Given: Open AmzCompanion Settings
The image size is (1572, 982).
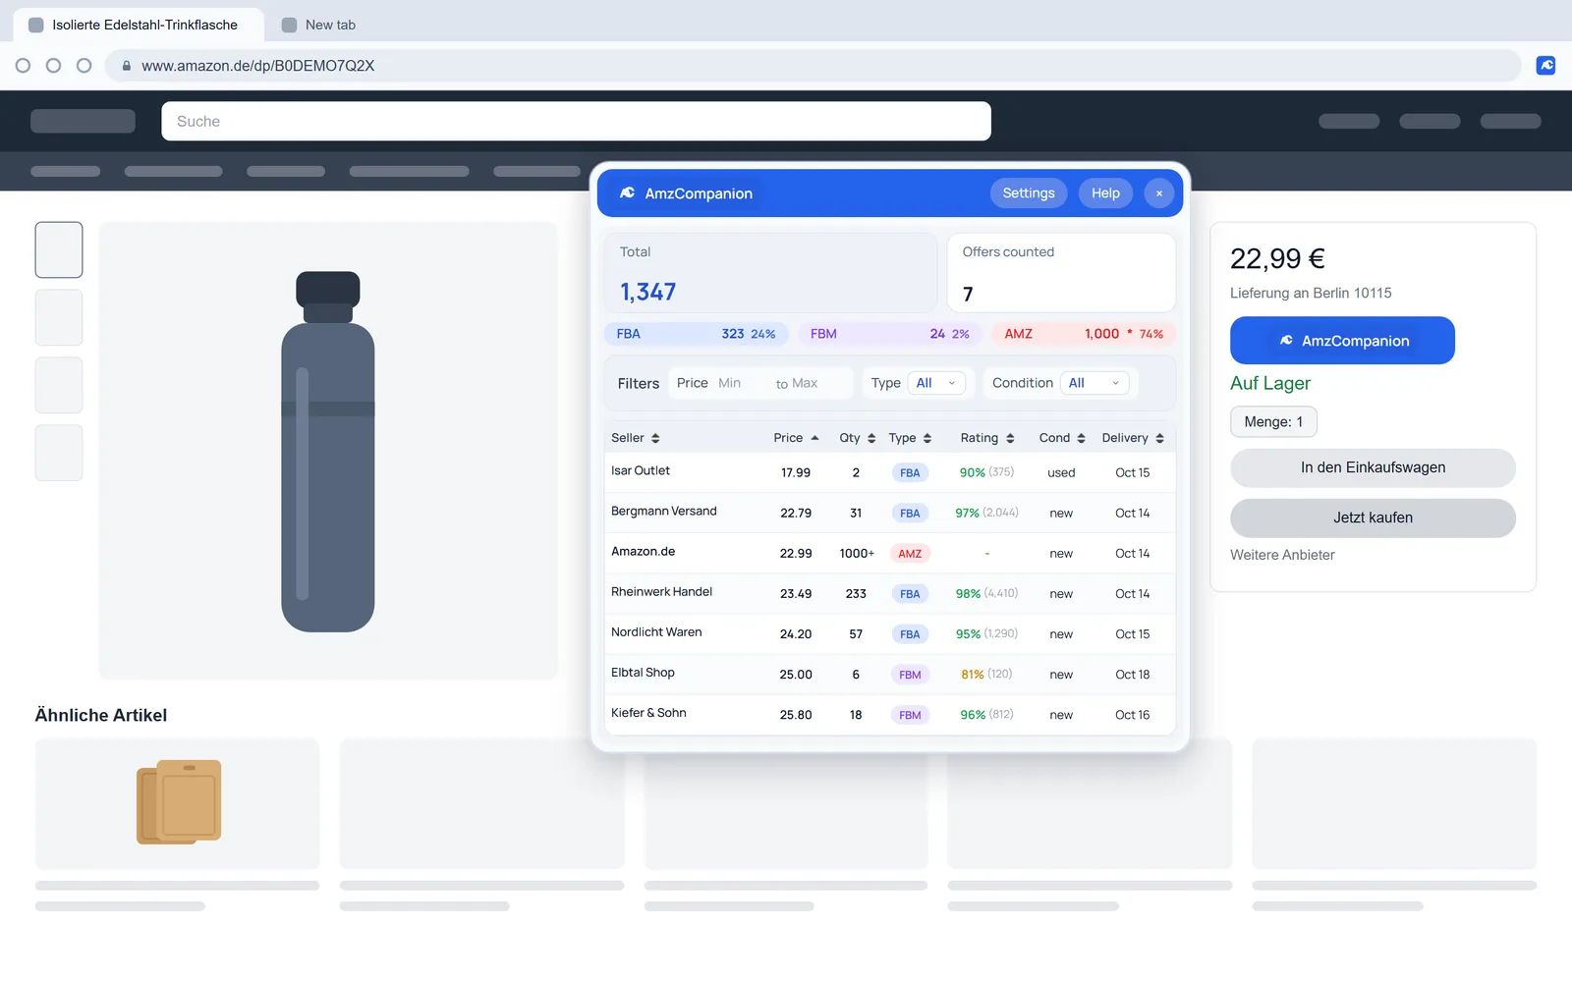Looking at the screenshot, I should click(x=1029, y=193).
